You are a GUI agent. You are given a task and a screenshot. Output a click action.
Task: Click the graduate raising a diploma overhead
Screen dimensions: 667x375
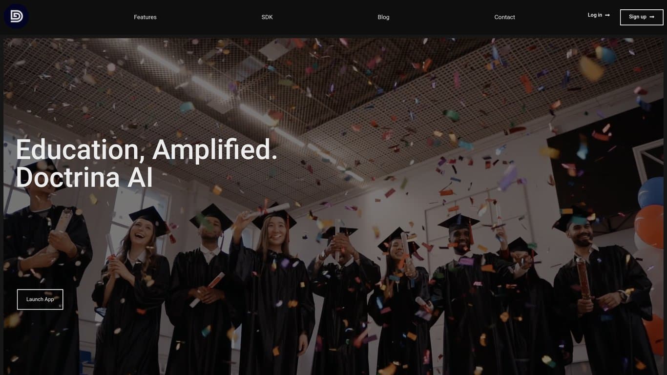pos(272,288)
